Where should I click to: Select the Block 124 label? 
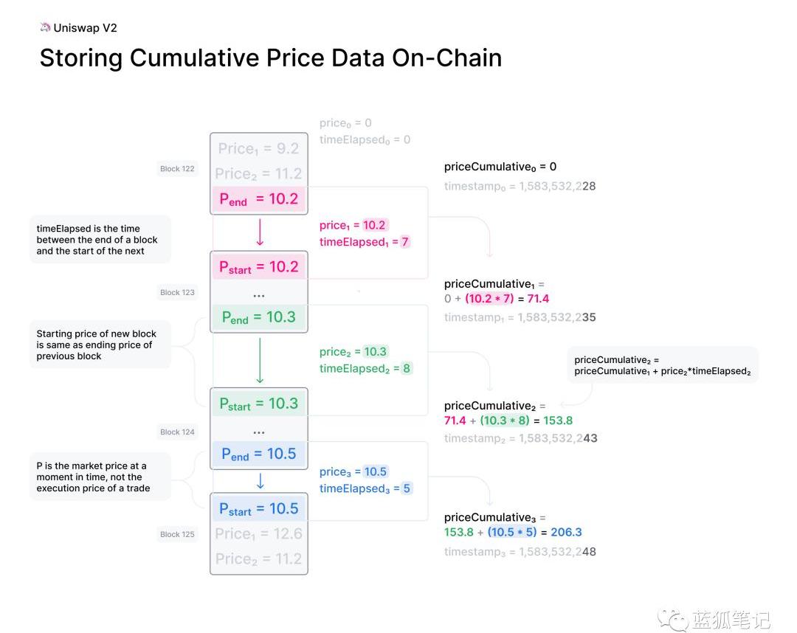pos(177,432)
